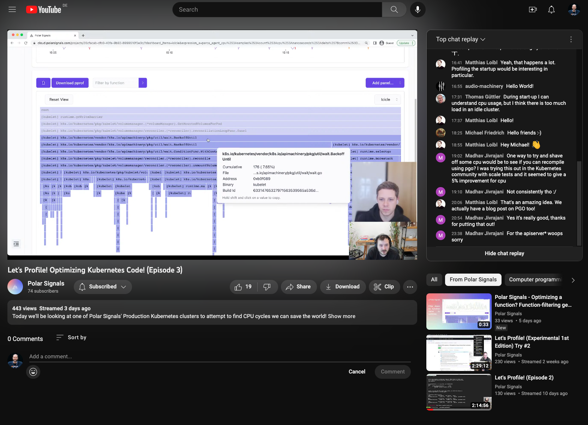Viewport: 588px width, 425px height.
Task: Click the Polar Signals browser tab in video
Action: click(x=53, y=35)
